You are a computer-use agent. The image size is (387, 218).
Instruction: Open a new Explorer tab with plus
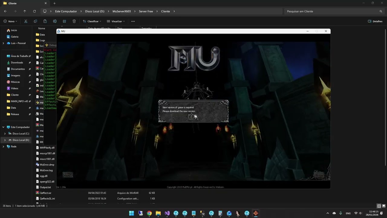(54, 3)
